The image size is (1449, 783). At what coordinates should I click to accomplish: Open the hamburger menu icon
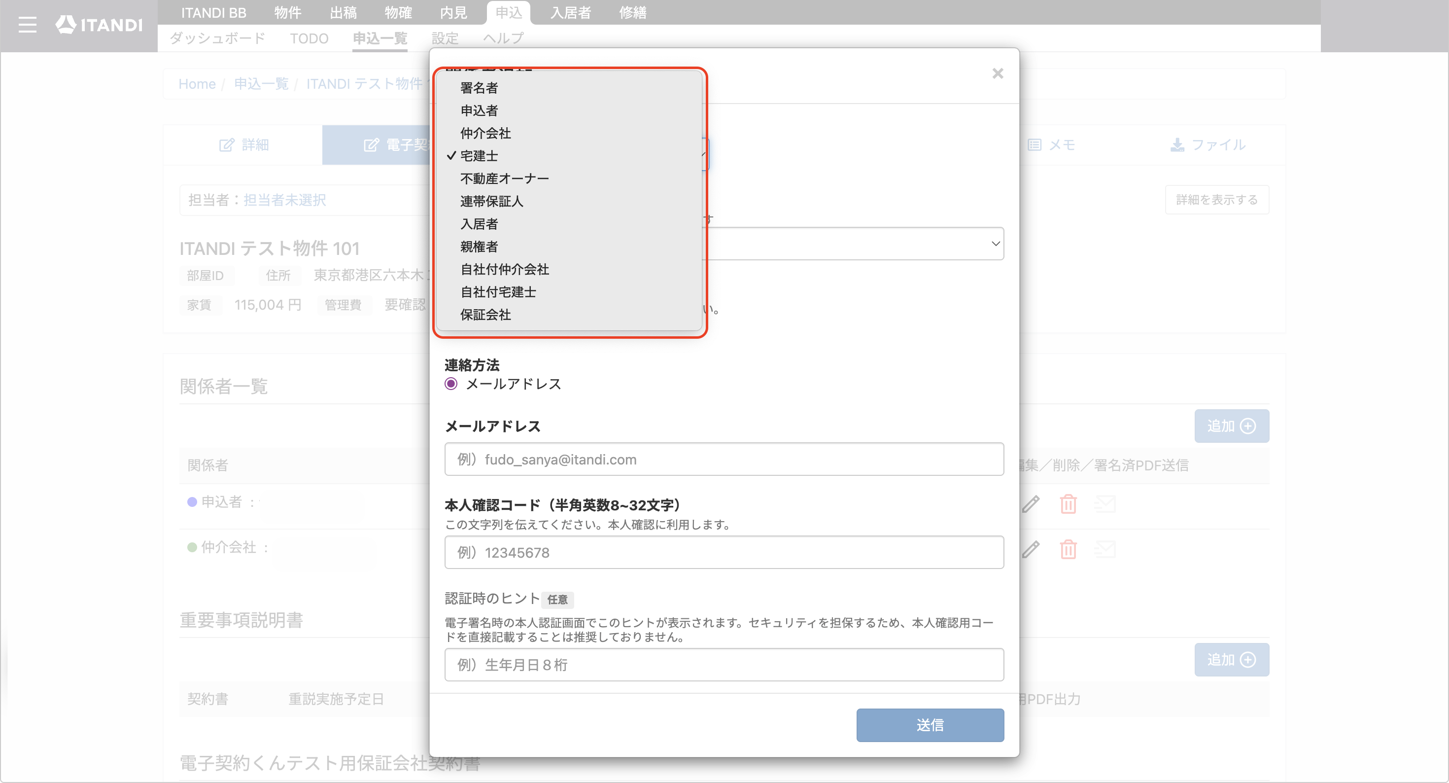click(27, 25)
